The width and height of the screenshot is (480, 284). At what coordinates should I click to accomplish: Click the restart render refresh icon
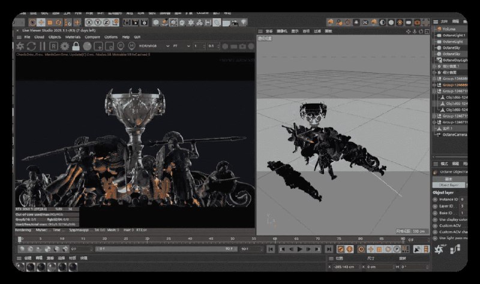coord(31,46)
